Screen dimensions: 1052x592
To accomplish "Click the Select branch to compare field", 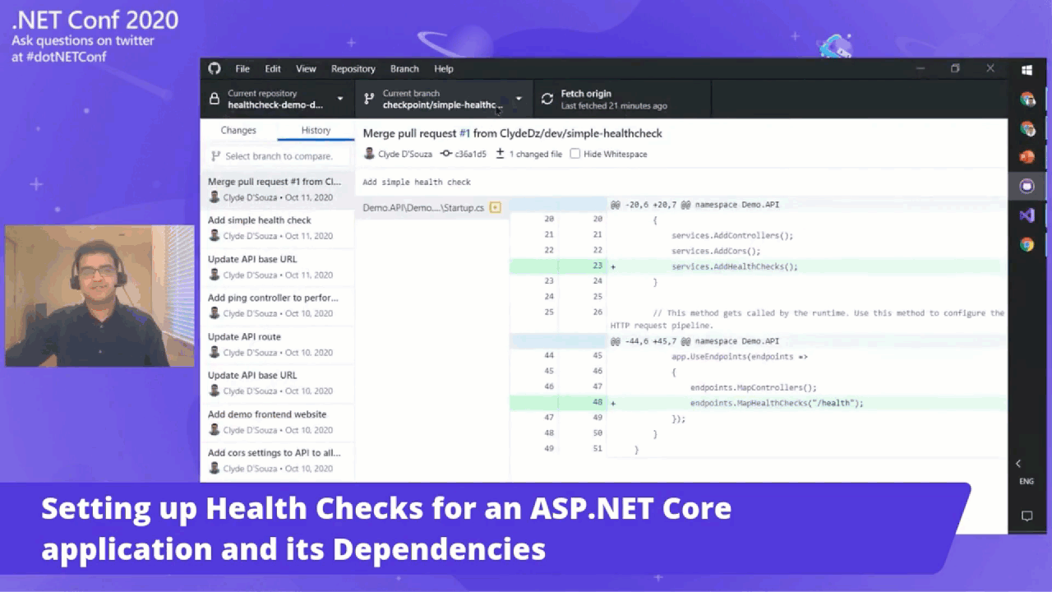I will pyautogui.click(x=278, y=156).
